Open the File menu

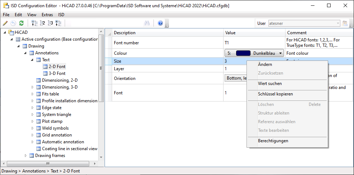coord(6,15)
